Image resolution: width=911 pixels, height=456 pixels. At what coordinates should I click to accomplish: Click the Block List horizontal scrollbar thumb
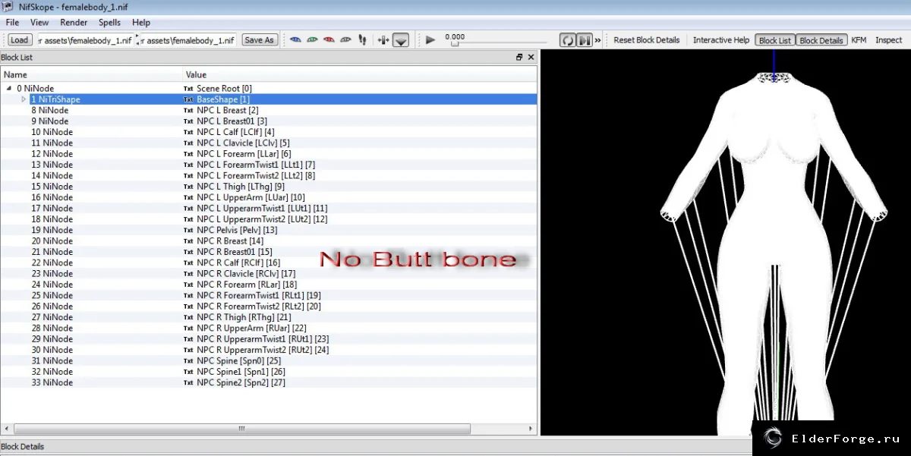241,429
